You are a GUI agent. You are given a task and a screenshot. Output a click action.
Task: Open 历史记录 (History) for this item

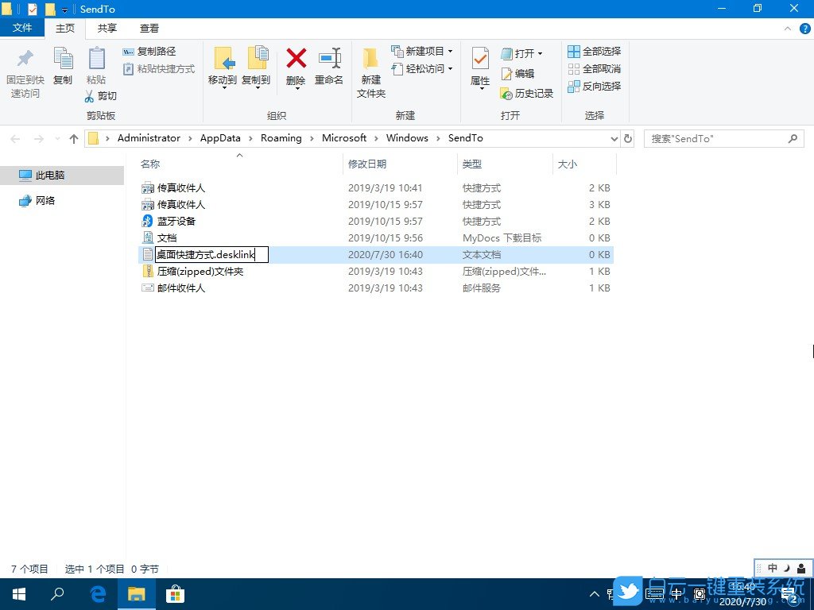[527, 93]
